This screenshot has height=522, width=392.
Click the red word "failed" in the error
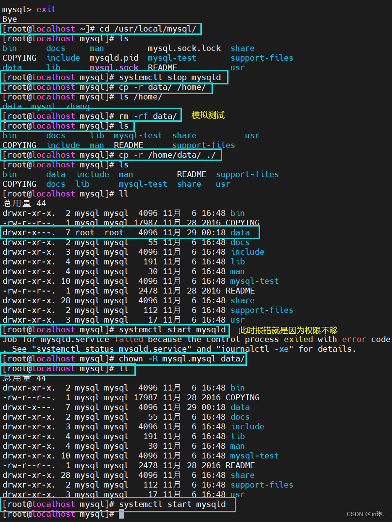coord(129,339)
